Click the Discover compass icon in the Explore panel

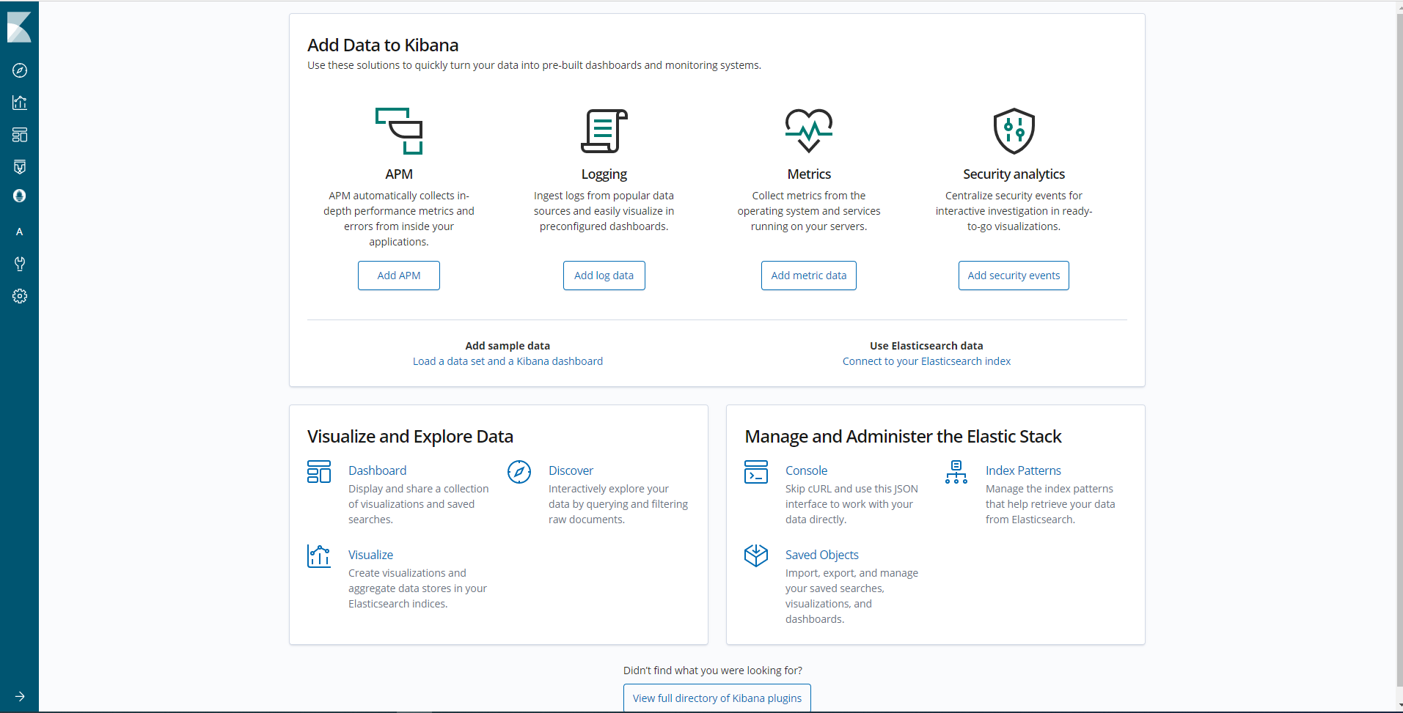pos(519,472)
